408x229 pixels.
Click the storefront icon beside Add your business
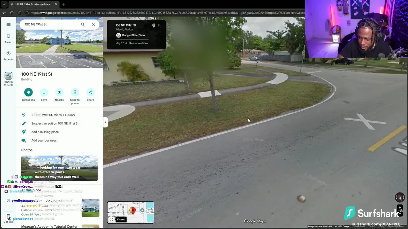24,140
